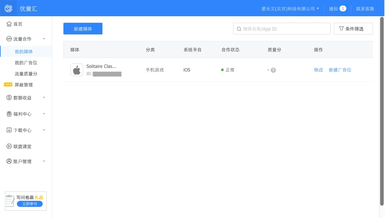Click the 联盟课堂 play icon

point(9,146)
